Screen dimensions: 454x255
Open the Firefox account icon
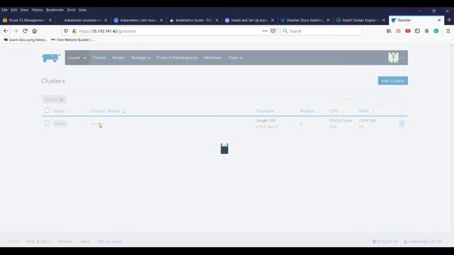pos(427,31)
